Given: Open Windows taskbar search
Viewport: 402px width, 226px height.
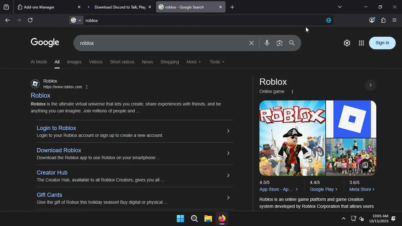Looking at the screenshot, I should point(194,218).
